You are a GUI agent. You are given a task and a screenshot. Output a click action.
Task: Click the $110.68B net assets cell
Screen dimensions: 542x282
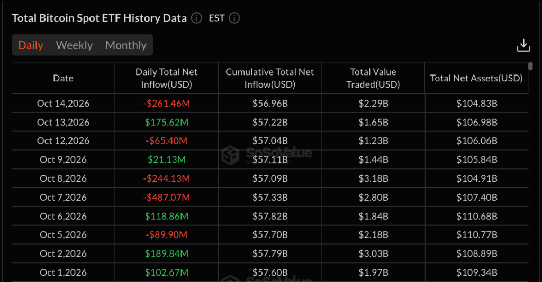(x=477, y=216)
